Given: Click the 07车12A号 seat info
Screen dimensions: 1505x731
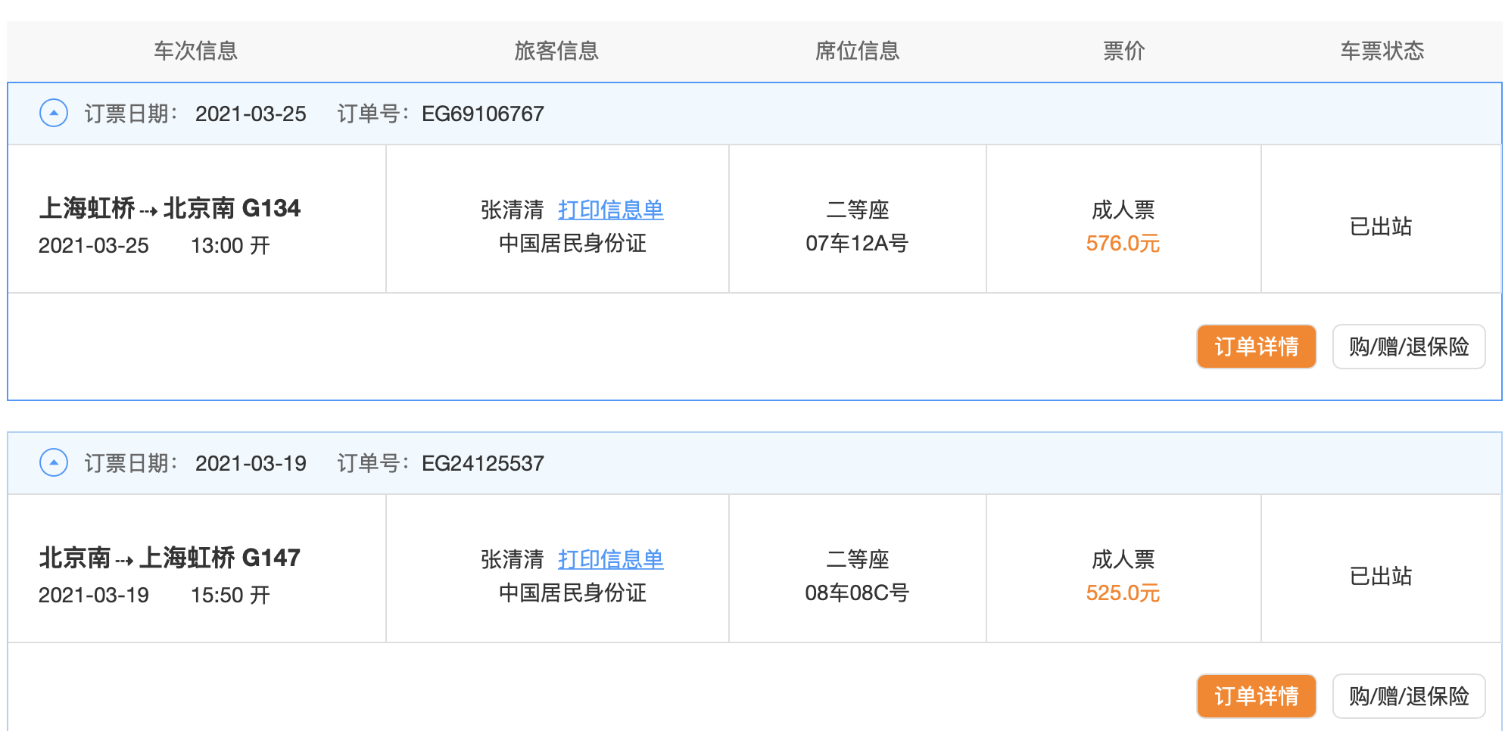Looking at the screenshot, I should click(x=856, y=244).
